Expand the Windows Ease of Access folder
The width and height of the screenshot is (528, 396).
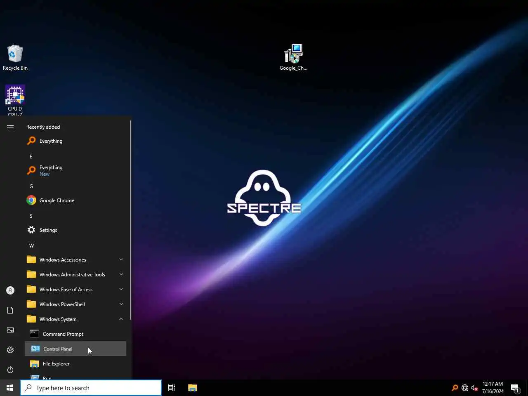click(75, 290)
